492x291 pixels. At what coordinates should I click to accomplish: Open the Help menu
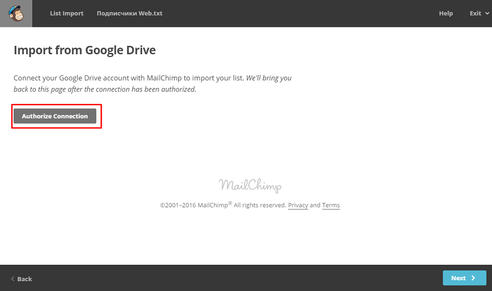click(446, 13)
